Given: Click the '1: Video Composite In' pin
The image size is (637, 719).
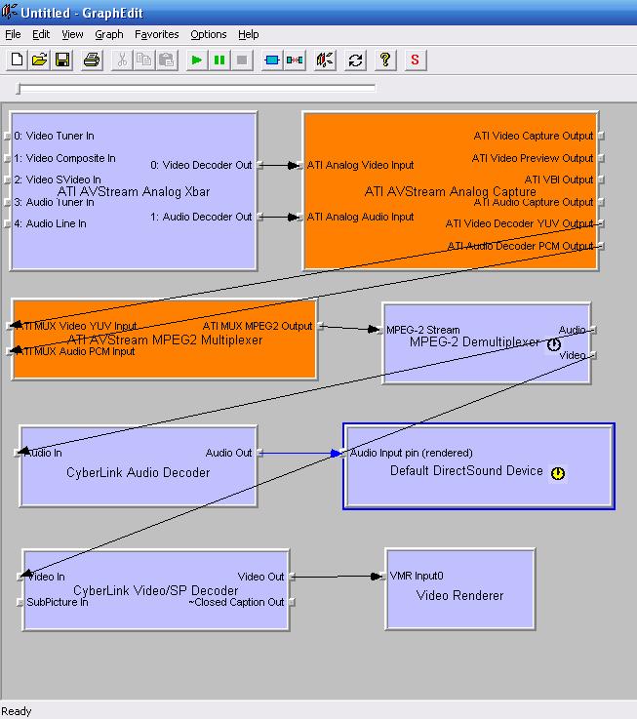Looking at the screenshot, I should point(64,158).
